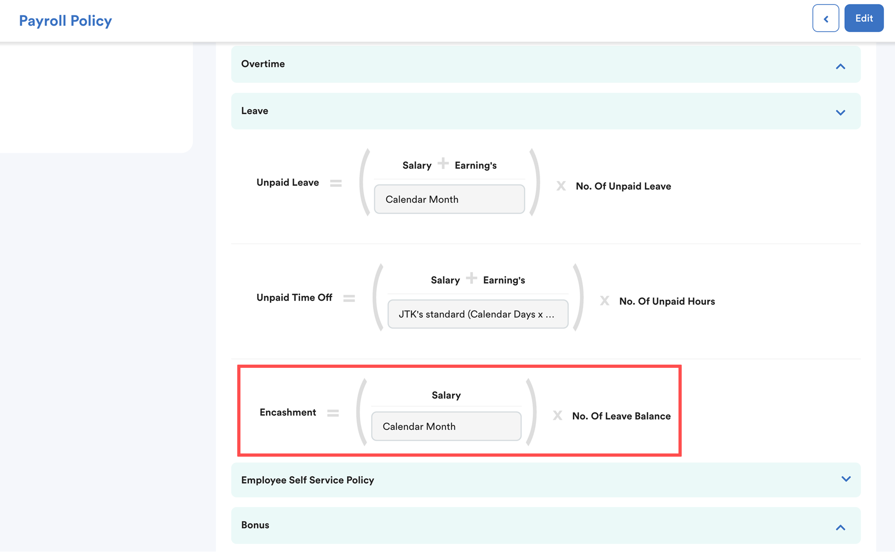Expand the Overtime section chevron
Screen dimensions: 895x553
coord(840,67)
